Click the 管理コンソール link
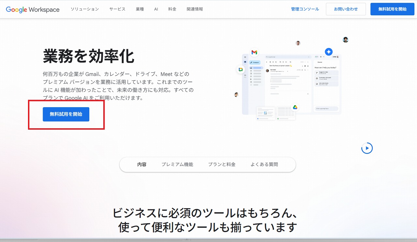This screenshot has width=417, height=242. pyautogui.click(x=305, y=9)
